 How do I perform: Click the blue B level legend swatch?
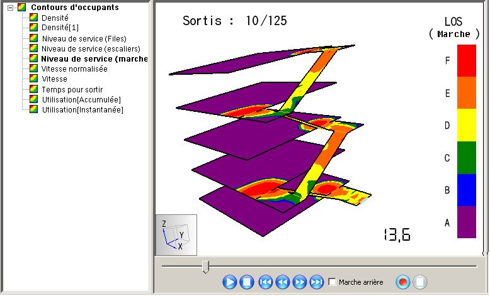pyautogui.click(x=467, y=190)
